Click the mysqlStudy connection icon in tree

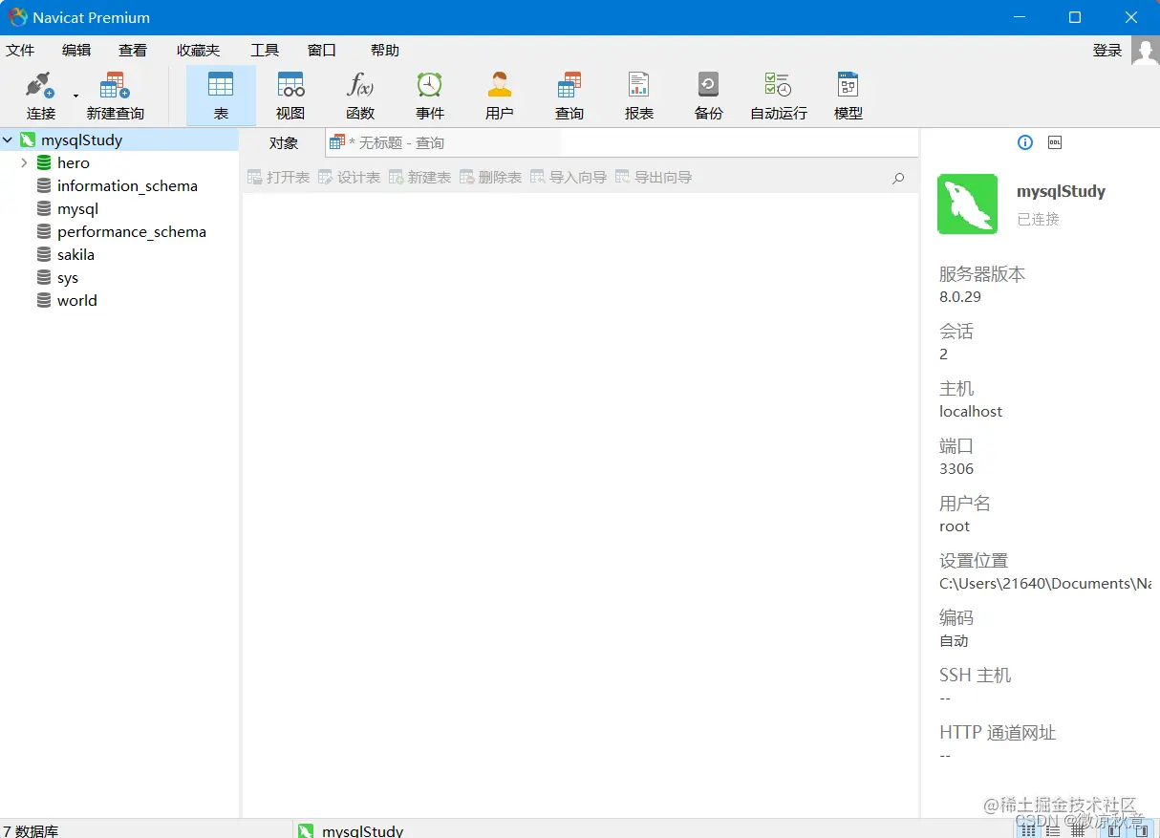pos(28,140)
